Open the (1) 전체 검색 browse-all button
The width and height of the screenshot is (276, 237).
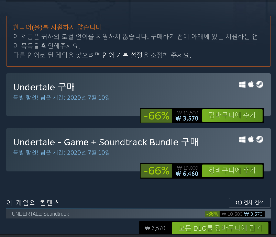[x=250, y=203]
